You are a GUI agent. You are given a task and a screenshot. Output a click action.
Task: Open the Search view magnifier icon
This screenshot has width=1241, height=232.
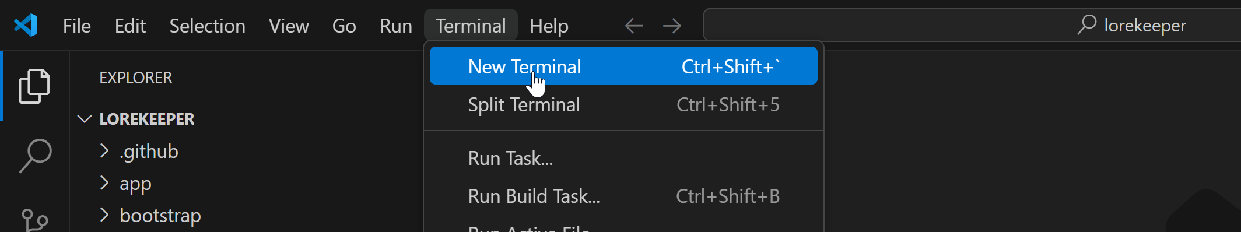(35, 156)
